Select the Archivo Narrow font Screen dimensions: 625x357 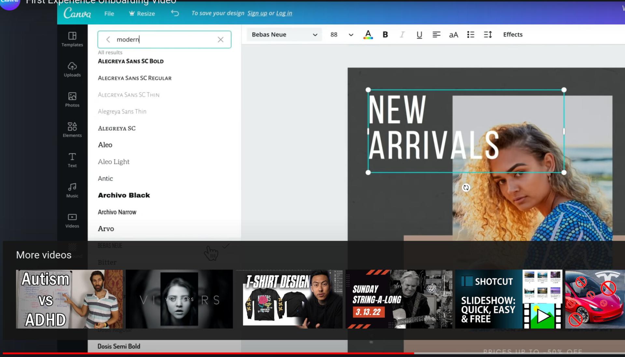click(x=117, y=212)
